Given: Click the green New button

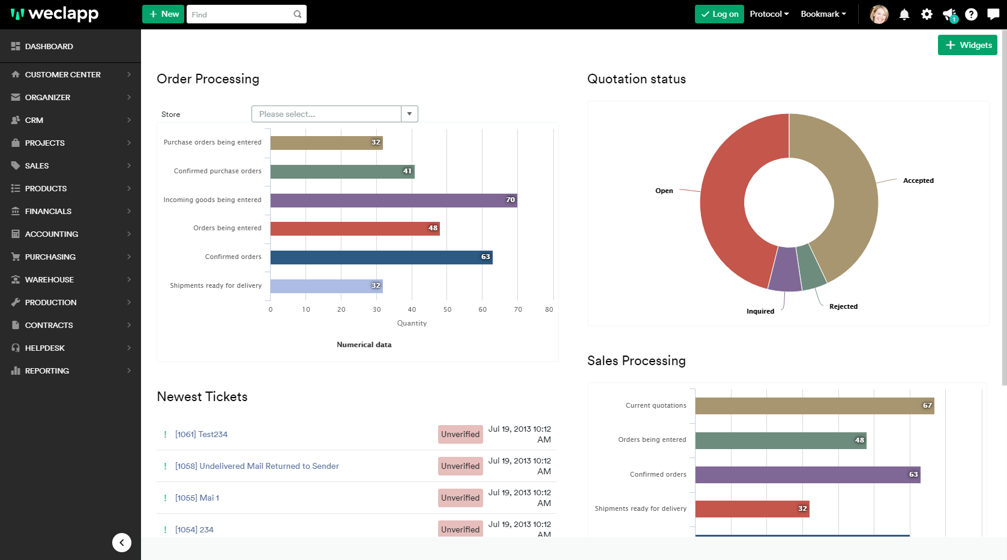Looking at the screenshot, I should tap(163, 14).
